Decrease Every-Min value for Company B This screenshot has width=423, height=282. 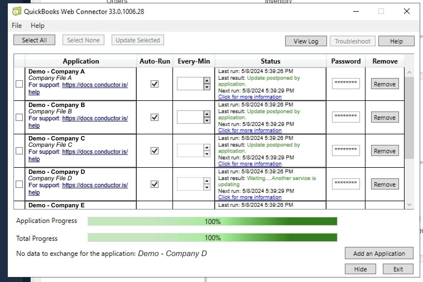(x=207, y=120)
